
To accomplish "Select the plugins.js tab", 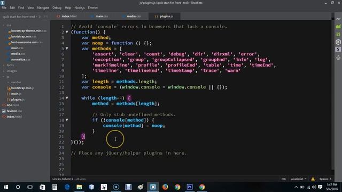I will (x=164, y=17).
